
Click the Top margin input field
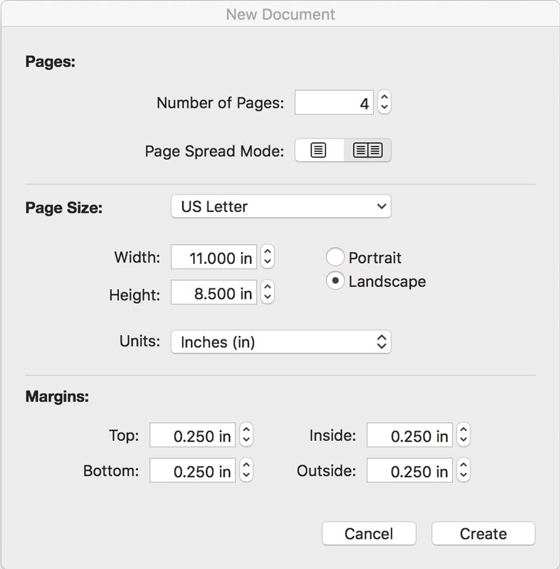pos(193,435)
